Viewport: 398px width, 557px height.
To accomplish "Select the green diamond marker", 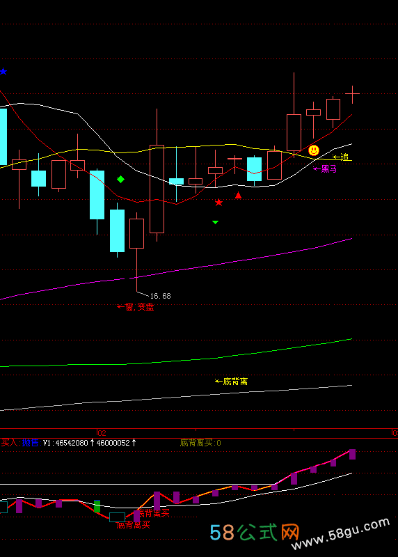I will pyautogui.click(x=120, y=180).
